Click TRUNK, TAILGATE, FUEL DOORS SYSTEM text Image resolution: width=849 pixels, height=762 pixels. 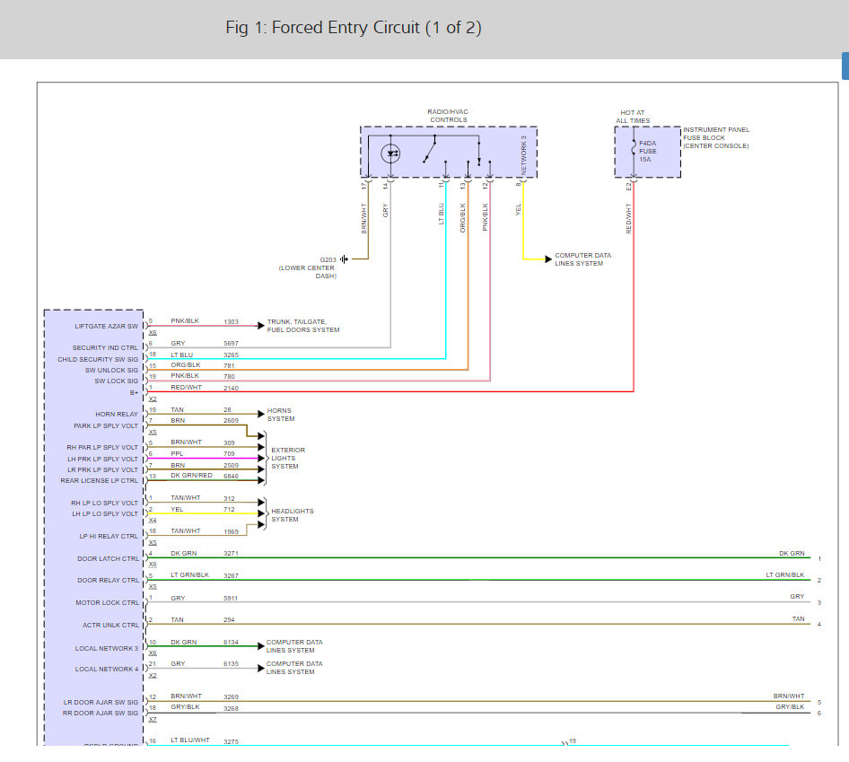click(x=303, y=326)
